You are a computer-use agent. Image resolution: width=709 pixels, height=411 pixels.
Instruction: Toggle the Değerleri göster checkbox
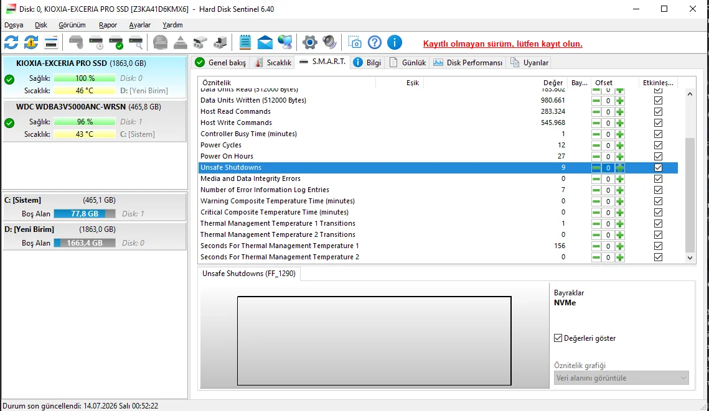coord(558,338)
